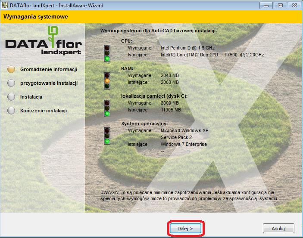The width and height of the screenshot is (303, 238).
Task: Select the Kończenie instalacji step bullet
Action: point(11,111)
